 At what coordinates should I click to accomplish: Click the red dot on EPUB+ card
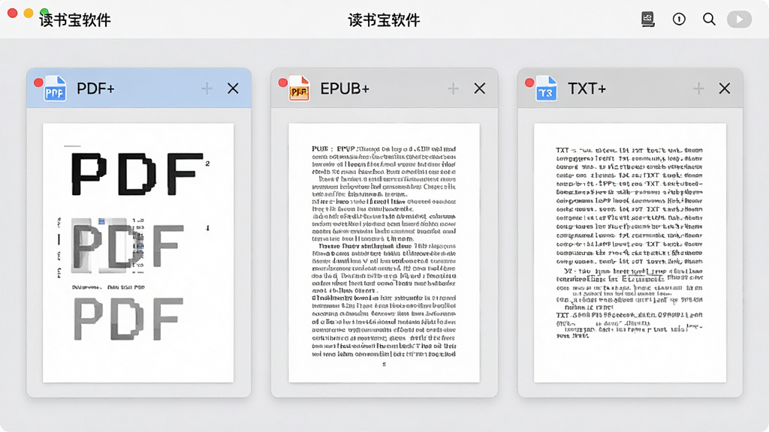pos(282,82)
